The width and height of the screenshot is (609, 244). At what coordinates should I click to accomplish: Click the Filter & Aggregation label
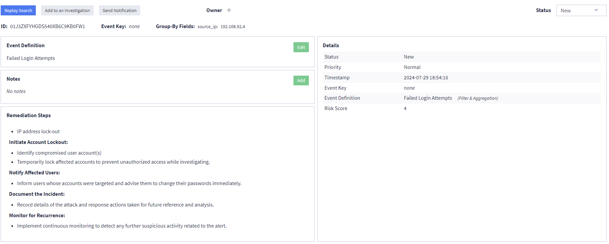coord(477,98)
